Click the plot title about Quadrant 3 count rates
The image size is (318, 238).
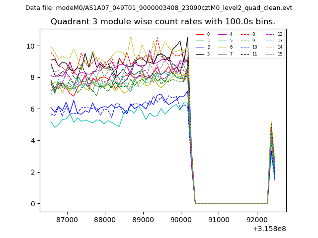tap(163, 22)
